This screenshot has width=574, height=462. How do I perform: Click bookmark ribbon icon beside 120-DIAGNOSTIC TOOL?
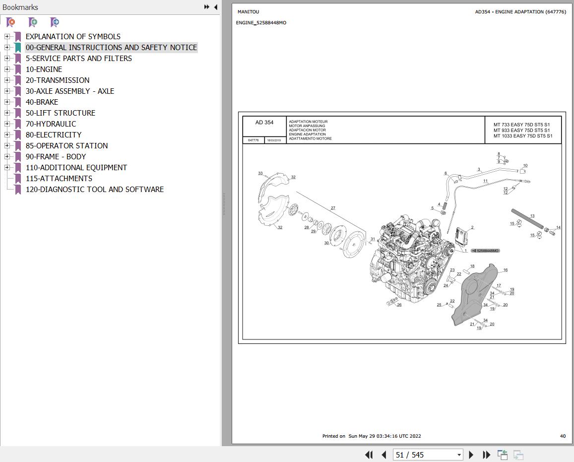click(x=17, y=189)
